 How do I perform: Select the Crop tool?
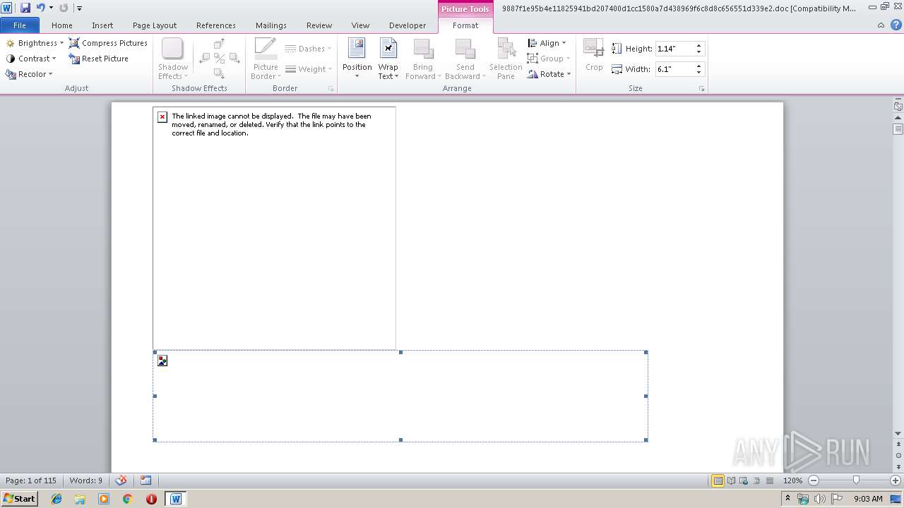click(594, 55)
